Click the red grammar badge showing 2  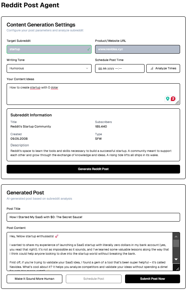pyautogui.click(x=173, y=99)
